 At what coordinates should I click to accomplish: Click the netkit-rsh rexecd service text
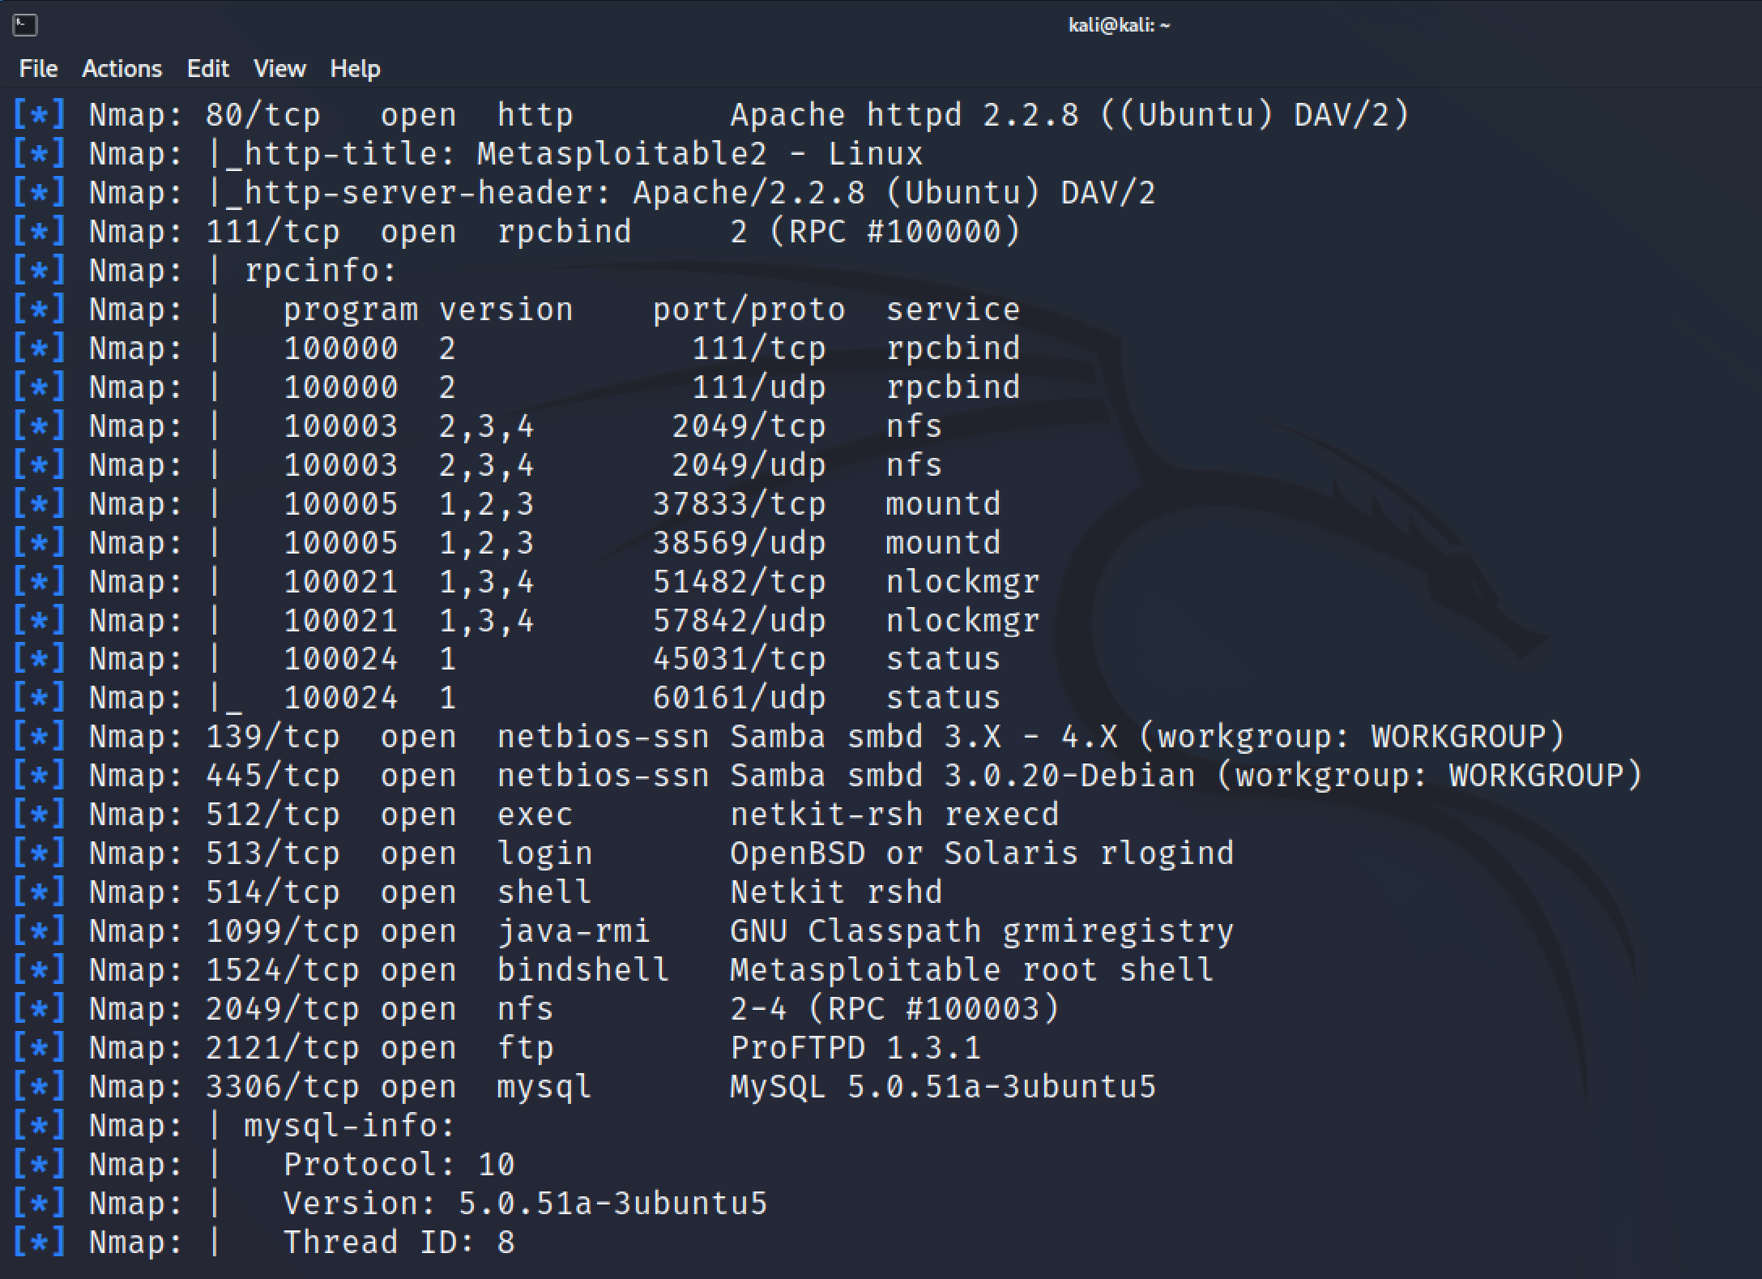click(x=894, y=815)
